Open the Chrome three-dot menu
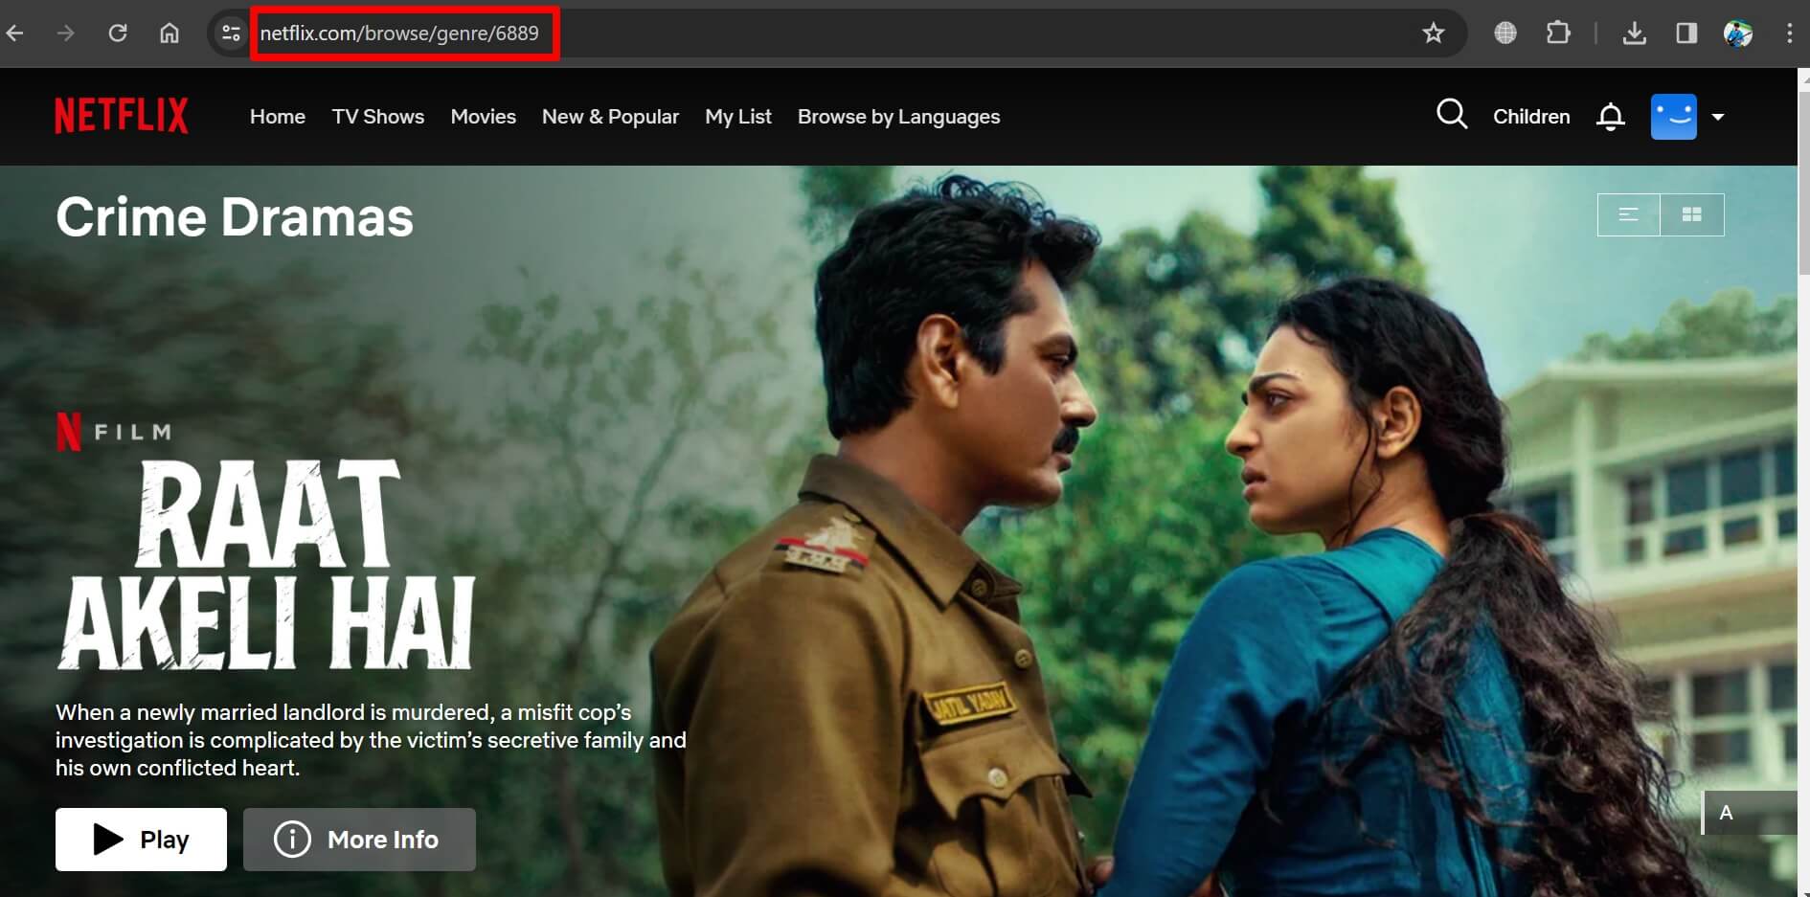The height and width of the screenshot is (897, 1810). 1789,34
